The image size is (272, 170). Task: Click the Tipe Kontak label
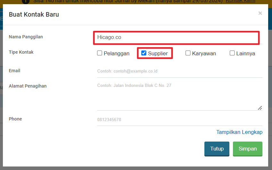tap(21, 52)
